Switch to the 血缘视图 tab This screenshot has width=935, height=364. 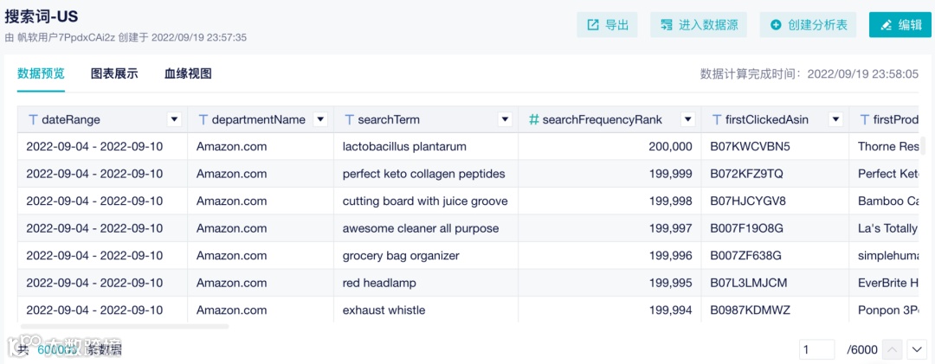[x=188, y=73]
